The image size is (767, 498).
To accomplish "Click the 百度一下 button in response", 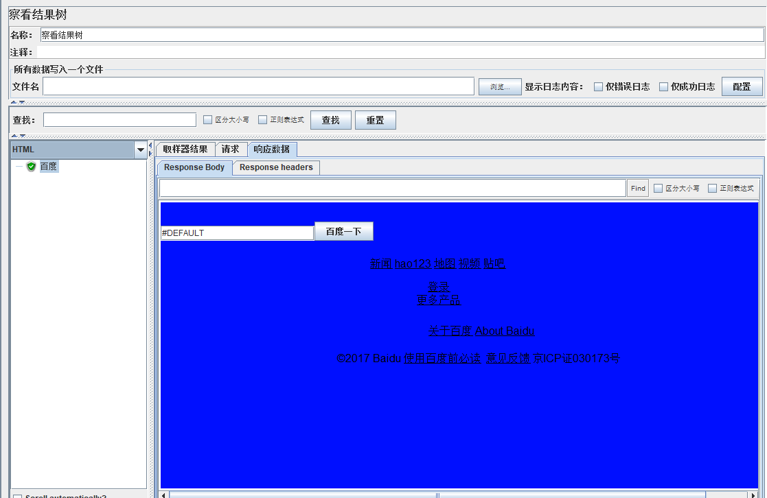I will 343,231.
